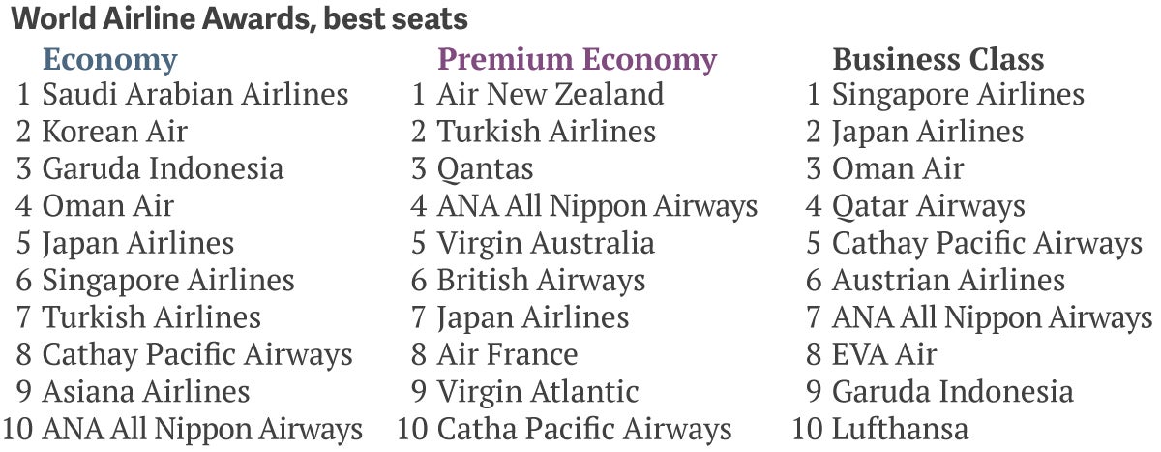Click Saudi Arabian Airlines in Economy list

[195, 95]
